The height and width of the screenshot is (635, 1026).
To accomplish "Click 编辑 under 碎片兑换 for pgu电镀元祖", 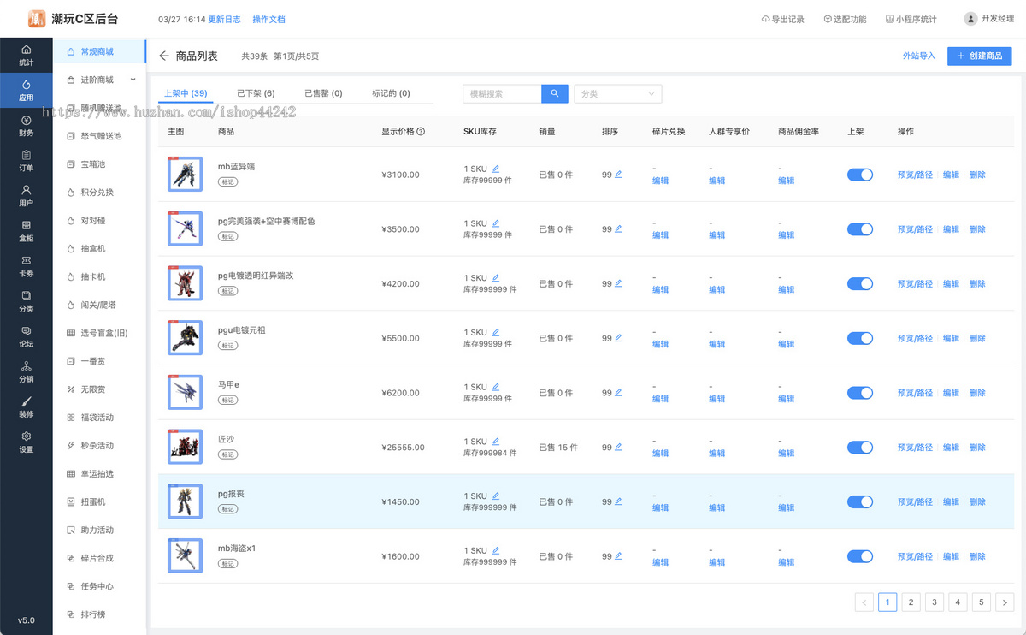I will 661,344.
